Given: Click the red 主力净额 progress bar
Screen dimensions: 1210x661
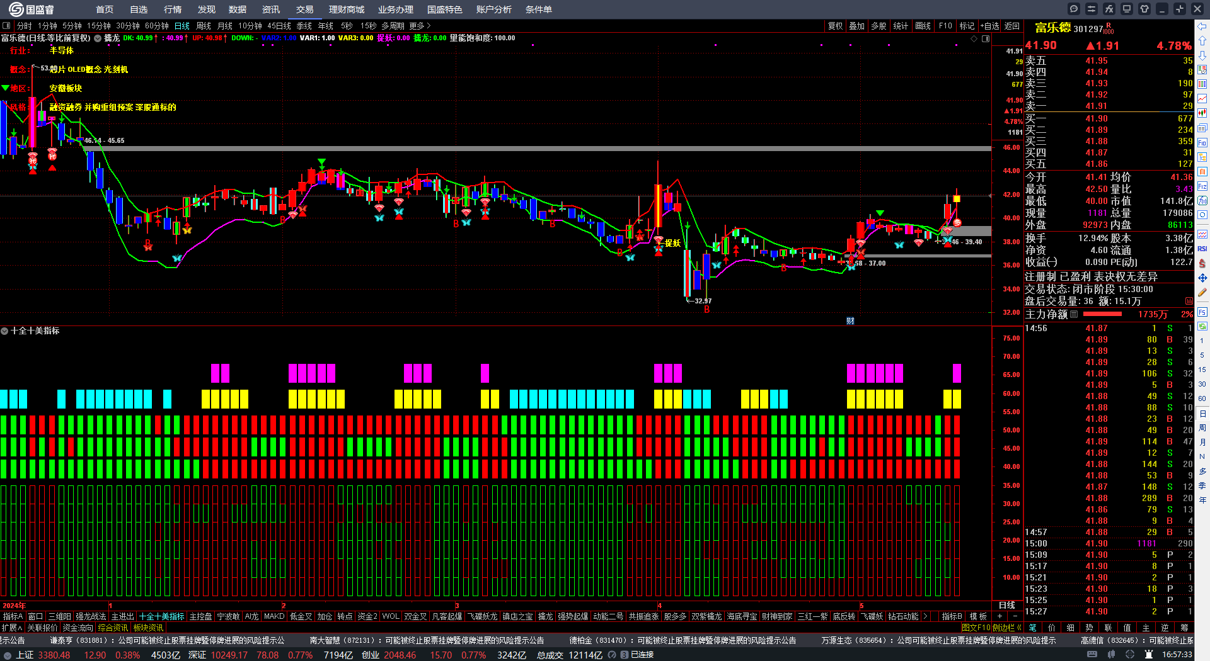Looking at the screenshot, I should (1102, 314).
